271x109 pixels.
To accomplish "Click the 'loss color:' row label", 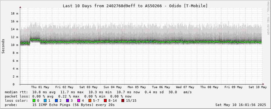I will tap(16, 101).
